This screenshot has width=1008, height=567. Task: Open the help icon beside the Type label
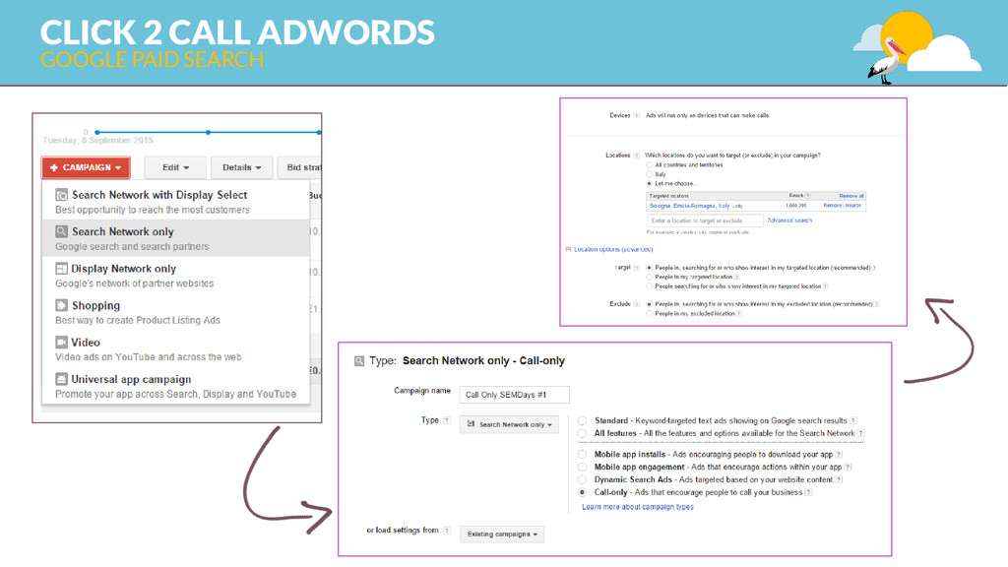coord(447,421)
